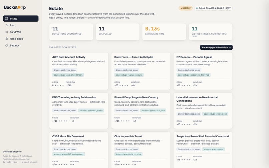Click index=backstop_demo tag on Brute Force card
This screenshot has width=269, height=168.
(x=127, y=70)
